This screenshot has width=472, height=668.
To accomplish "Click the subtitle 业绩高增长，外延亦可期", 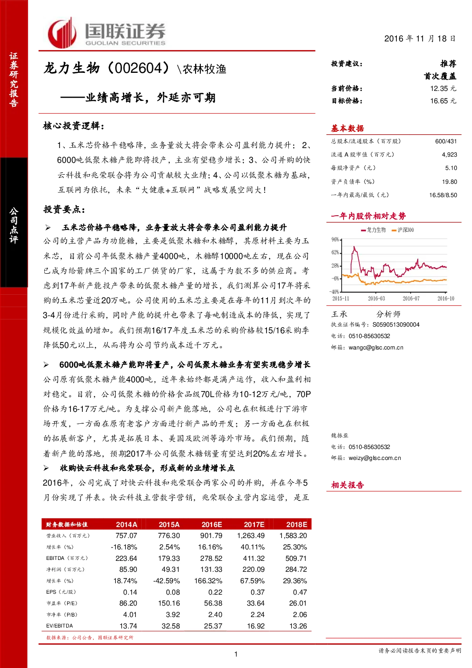I will pos(150,98).
